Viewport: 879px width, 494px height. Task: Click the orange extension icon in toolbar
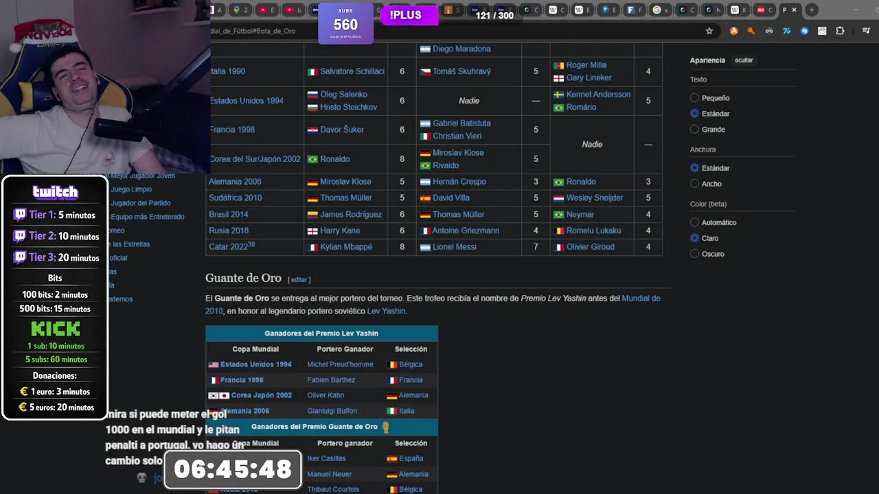pyautogui.click(x=733, y=31)
